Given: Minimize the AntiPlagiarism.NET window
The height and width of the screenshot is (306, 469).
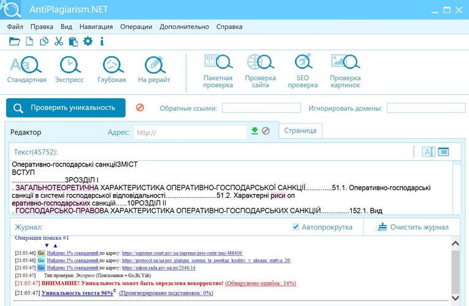Looking at the screenshot, I should pyautogui.click(x=435, y=11).
